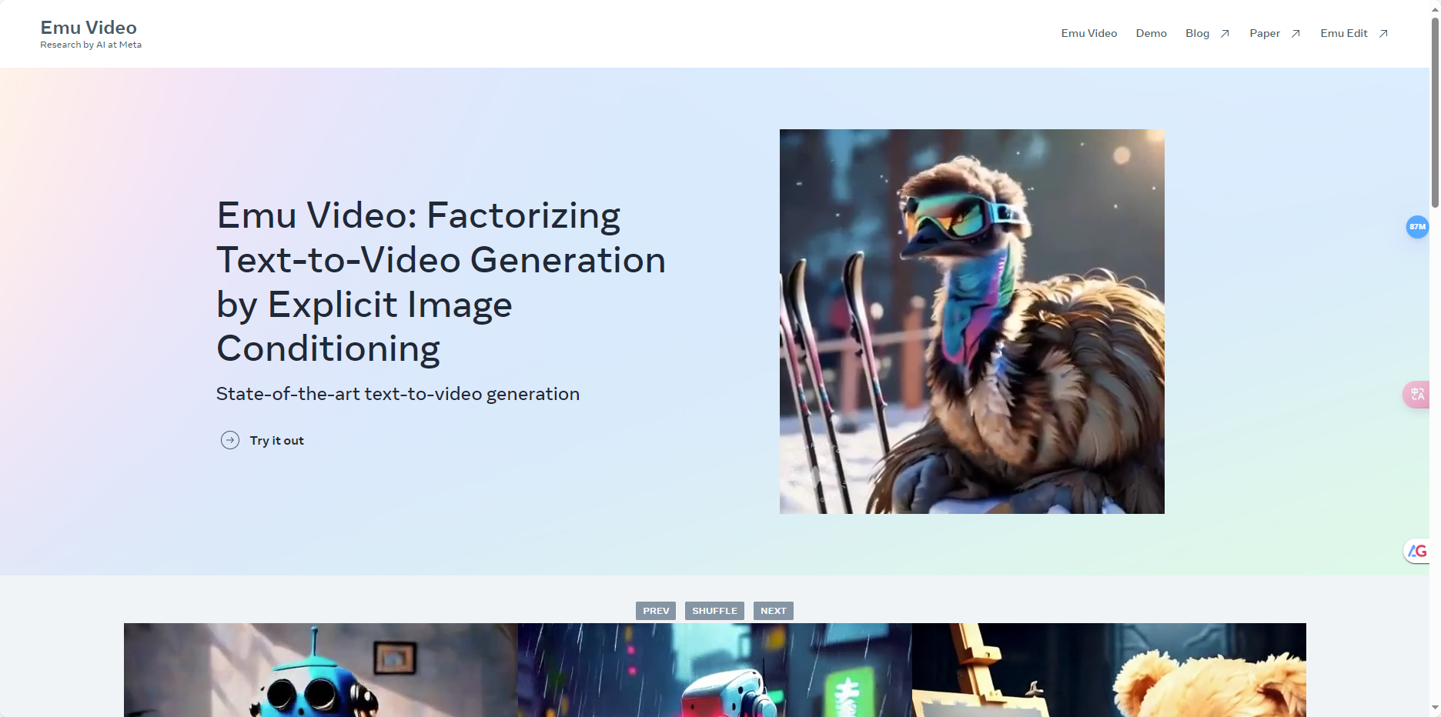1441x717 pixels.
Task: Click the Emu Video site logo title
Action: click(x=89, y=28)
